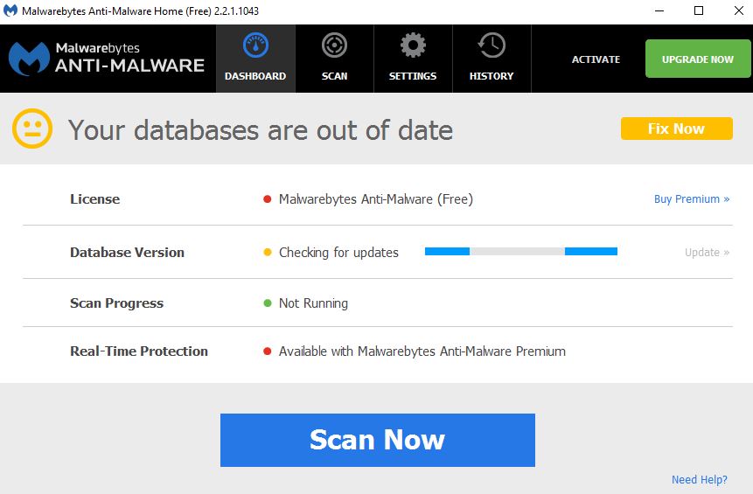This screenshot has width=753, height=494.
Task: Open the Dashboard gauge icon
Action: (255, 45)
